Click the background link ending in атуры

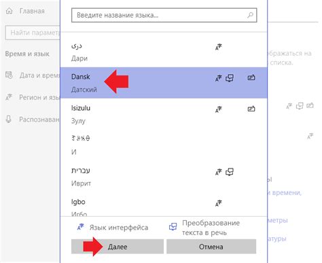(277, 239)
